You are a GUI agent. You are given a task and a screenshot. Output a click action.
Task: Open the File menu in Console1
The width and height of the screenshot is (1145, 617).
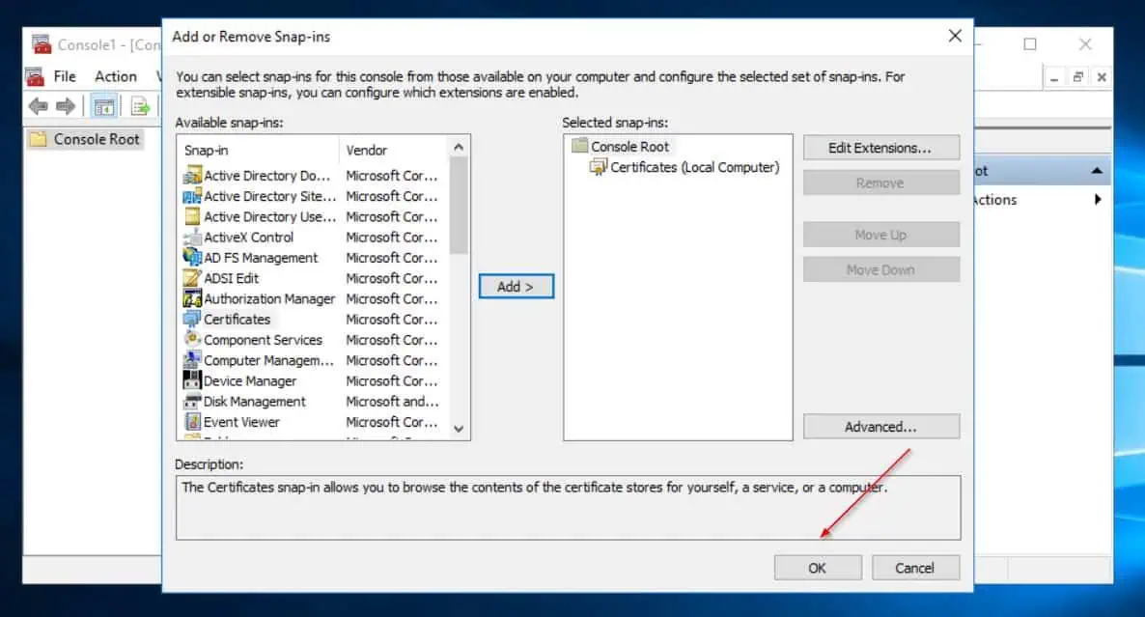coord(65,76)
